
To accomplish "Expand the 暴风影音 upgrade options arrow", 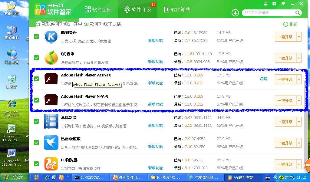I will (x=299, y=122).
